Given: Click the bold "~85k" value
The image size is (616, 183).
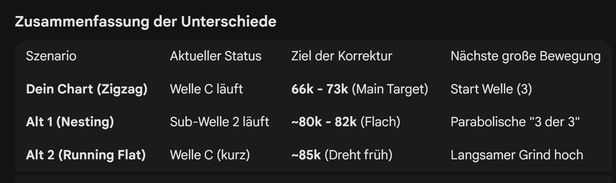Looking at the screenshot, I should pos(306,155).
